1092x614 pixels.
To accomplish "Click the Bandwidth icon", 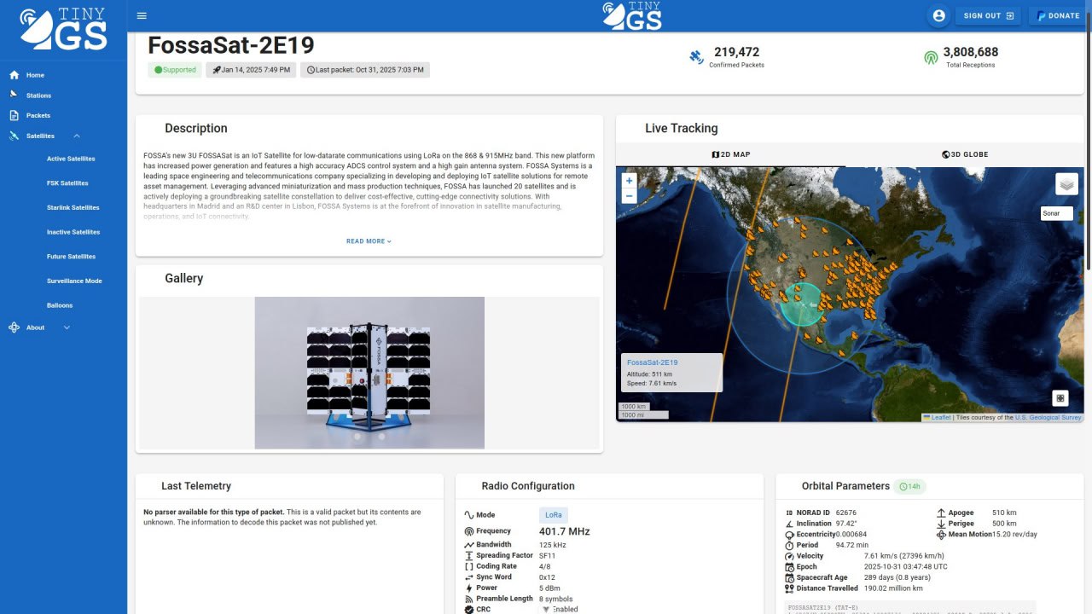I will pyautogui.click(x=468, y=545).
